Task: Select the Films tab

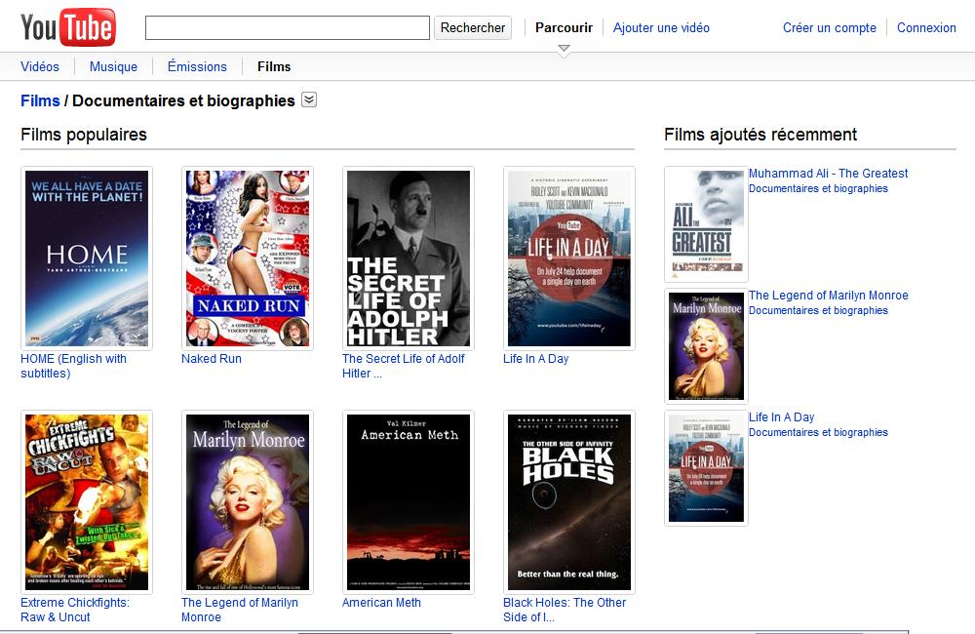Action: pyautogui.click(x=274, y=66)
